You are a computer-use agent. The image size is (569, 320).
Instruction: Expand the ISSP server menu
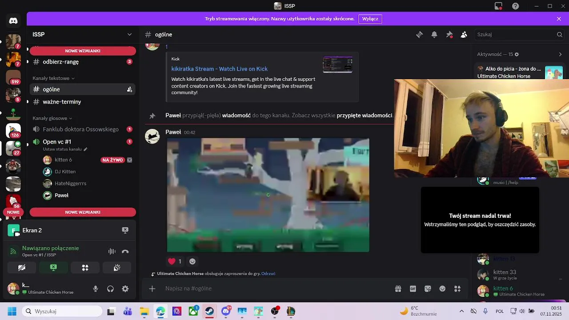pyautogui.click(x=129, y=35)
